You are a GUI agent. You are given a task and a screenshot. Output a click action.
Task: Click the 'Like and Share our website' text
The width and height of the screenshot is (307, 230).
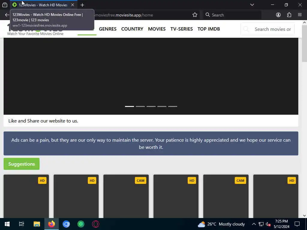(x=43, y=121)
